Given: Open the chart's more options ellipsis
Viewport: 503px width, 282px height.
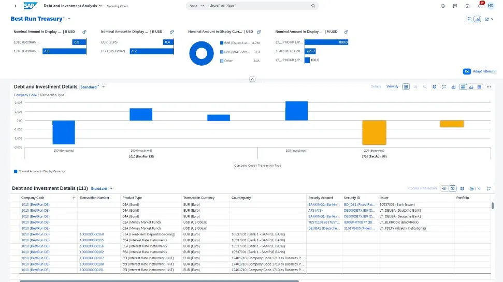Looking at the screenshot, I should pos(487,87).
